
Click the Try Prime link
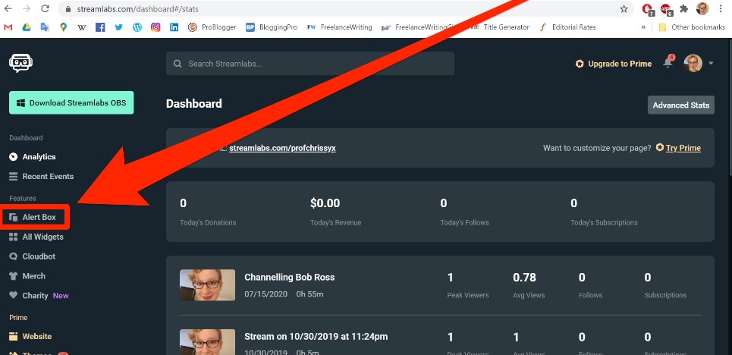click(678, 148)
